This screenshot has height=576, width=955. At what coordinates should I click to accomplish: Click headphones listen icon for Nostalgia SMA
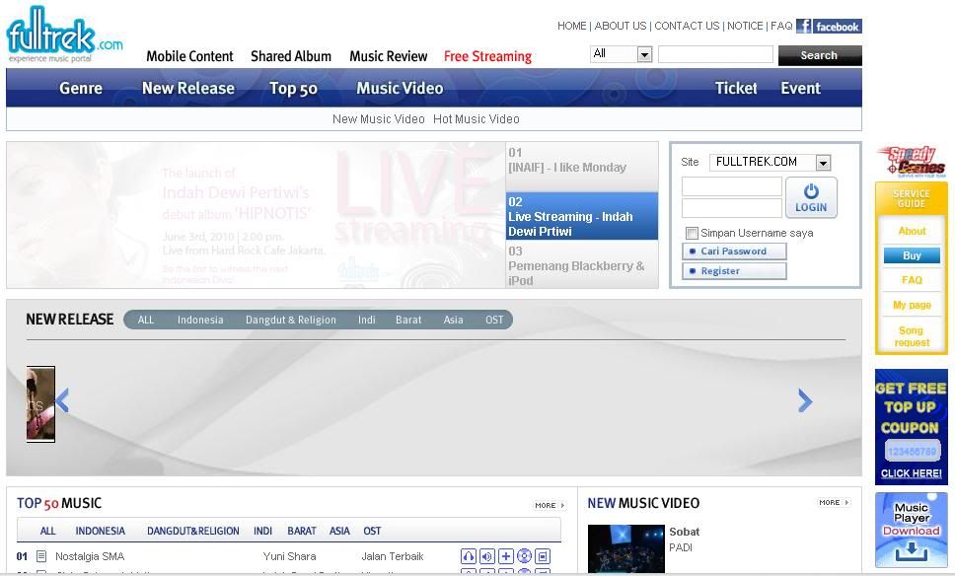coord(468,556)
